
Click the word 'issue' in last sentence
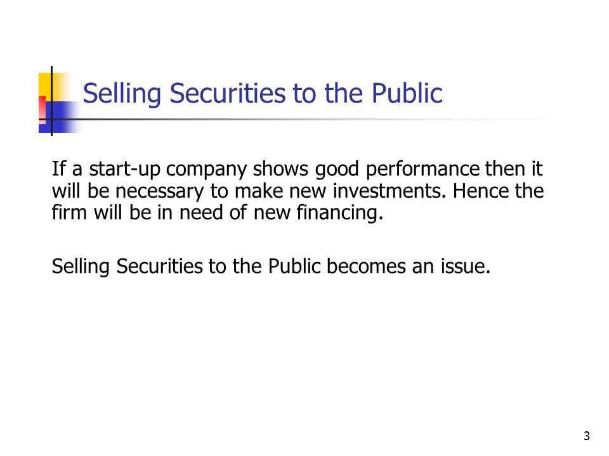(x=465, y=267)
